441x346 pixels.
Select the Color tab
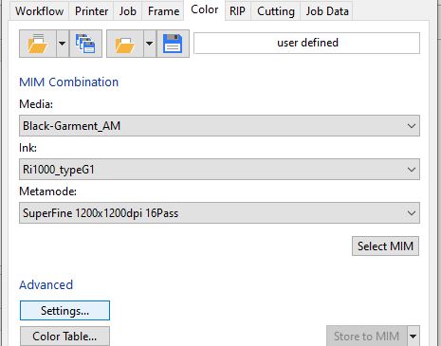(205, 9)
